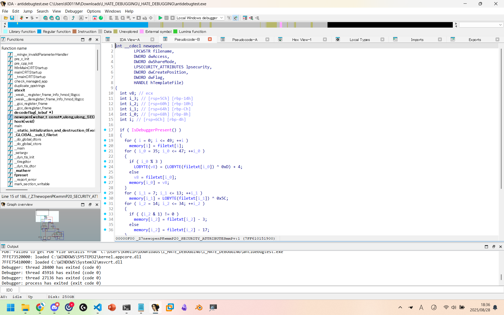Image resolution: width=504 pixels, height=315 pixels.
Task: Click the Hex View-1 tab icon
Action: click(280, 39)
